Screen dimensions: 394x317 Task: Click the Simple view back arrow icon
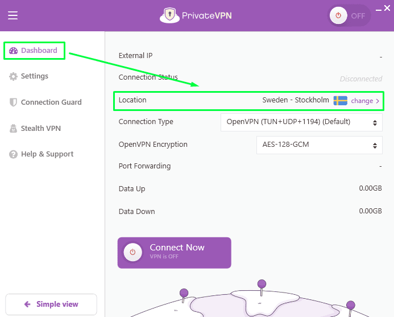pyautogui.click(x=27, y=304)
